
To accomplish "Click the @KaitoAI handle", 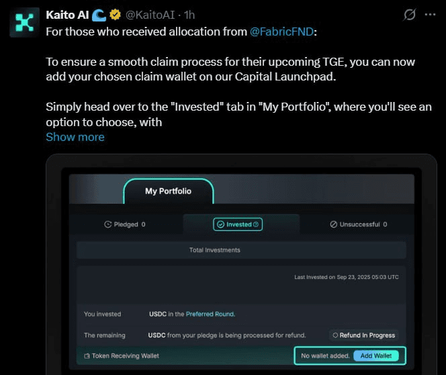I will click(x=151, y=14).
